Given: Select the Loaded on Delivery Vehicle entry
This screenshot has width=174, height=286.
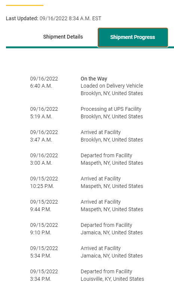Looking at the screenshot, I should pyautogui.click(x=112, y=86).
